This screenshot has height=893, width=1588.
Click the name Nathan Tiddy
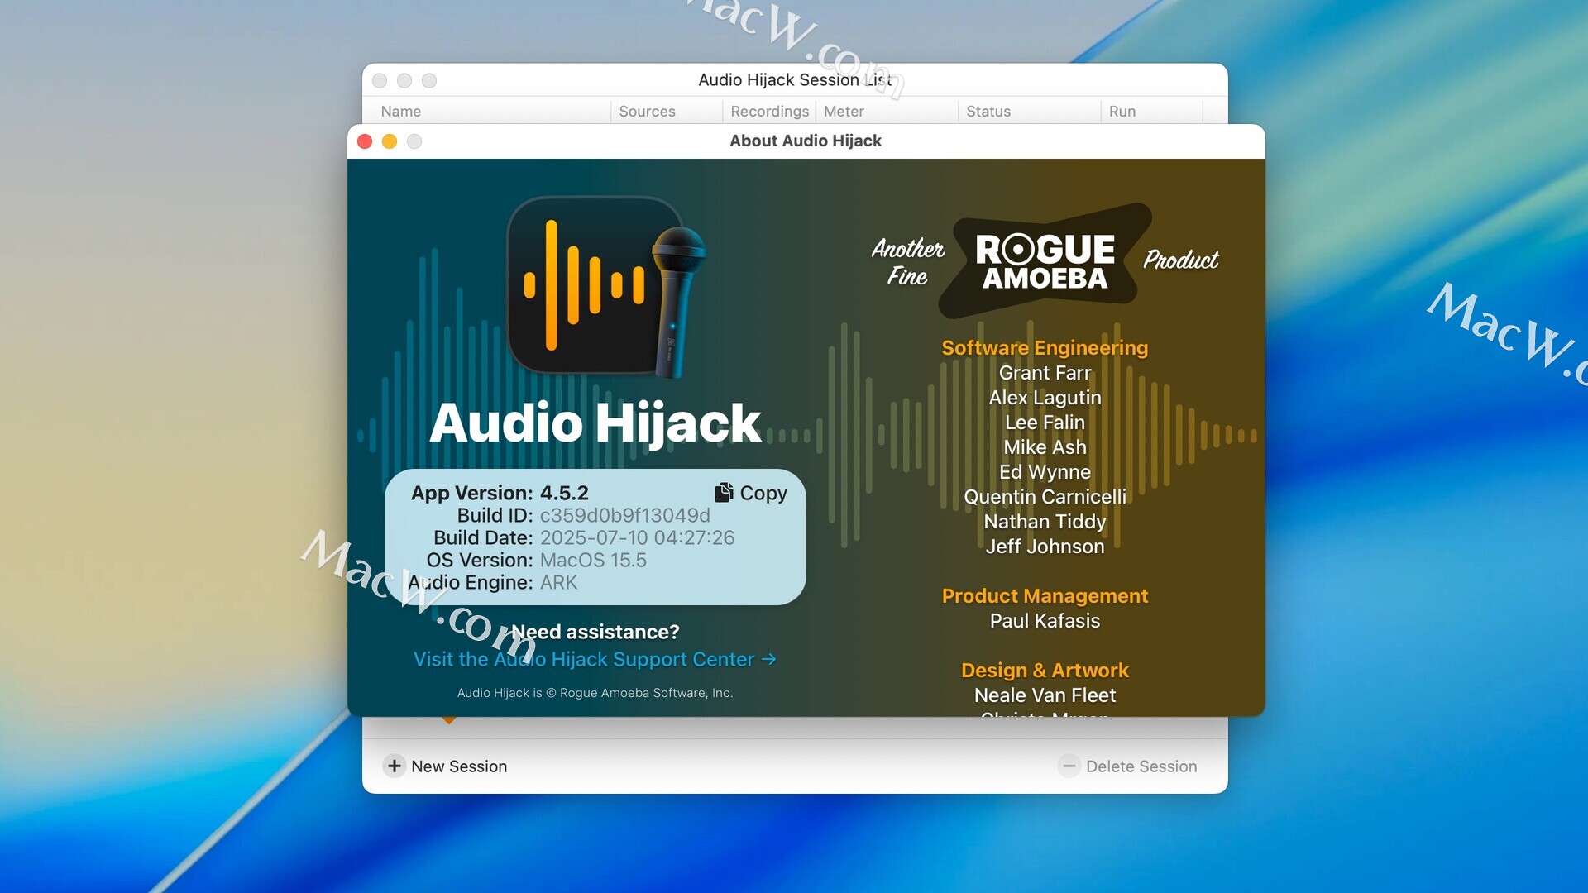1045,522
